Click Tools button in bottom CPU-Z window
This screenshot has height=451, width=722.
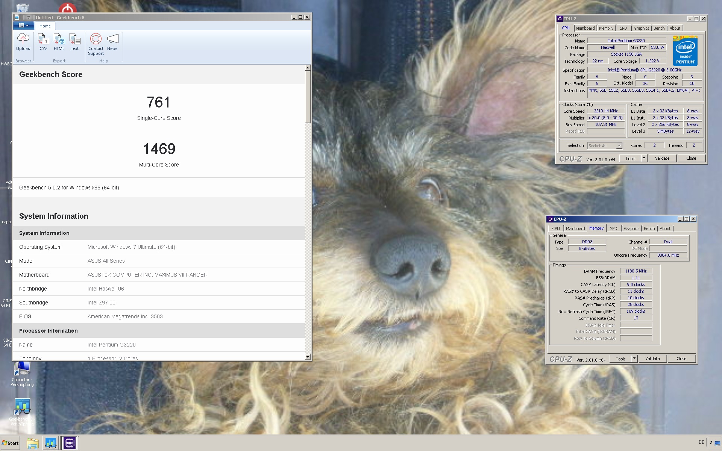620,359
